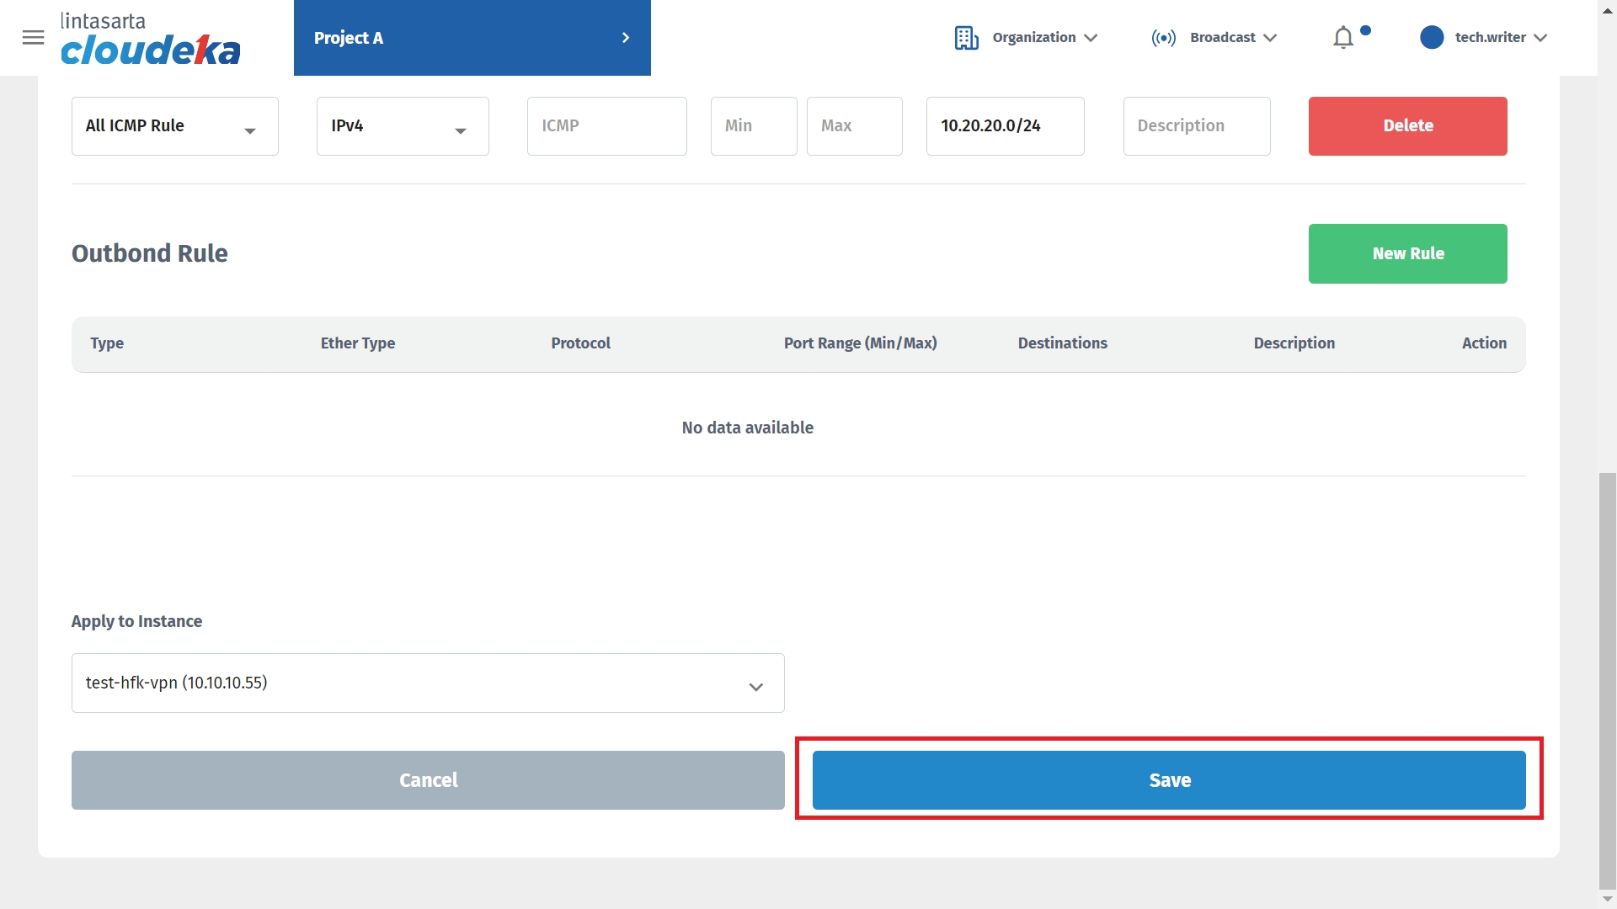Add a New Rule for outbound

pyautogui.click(x=1407, y=253)
